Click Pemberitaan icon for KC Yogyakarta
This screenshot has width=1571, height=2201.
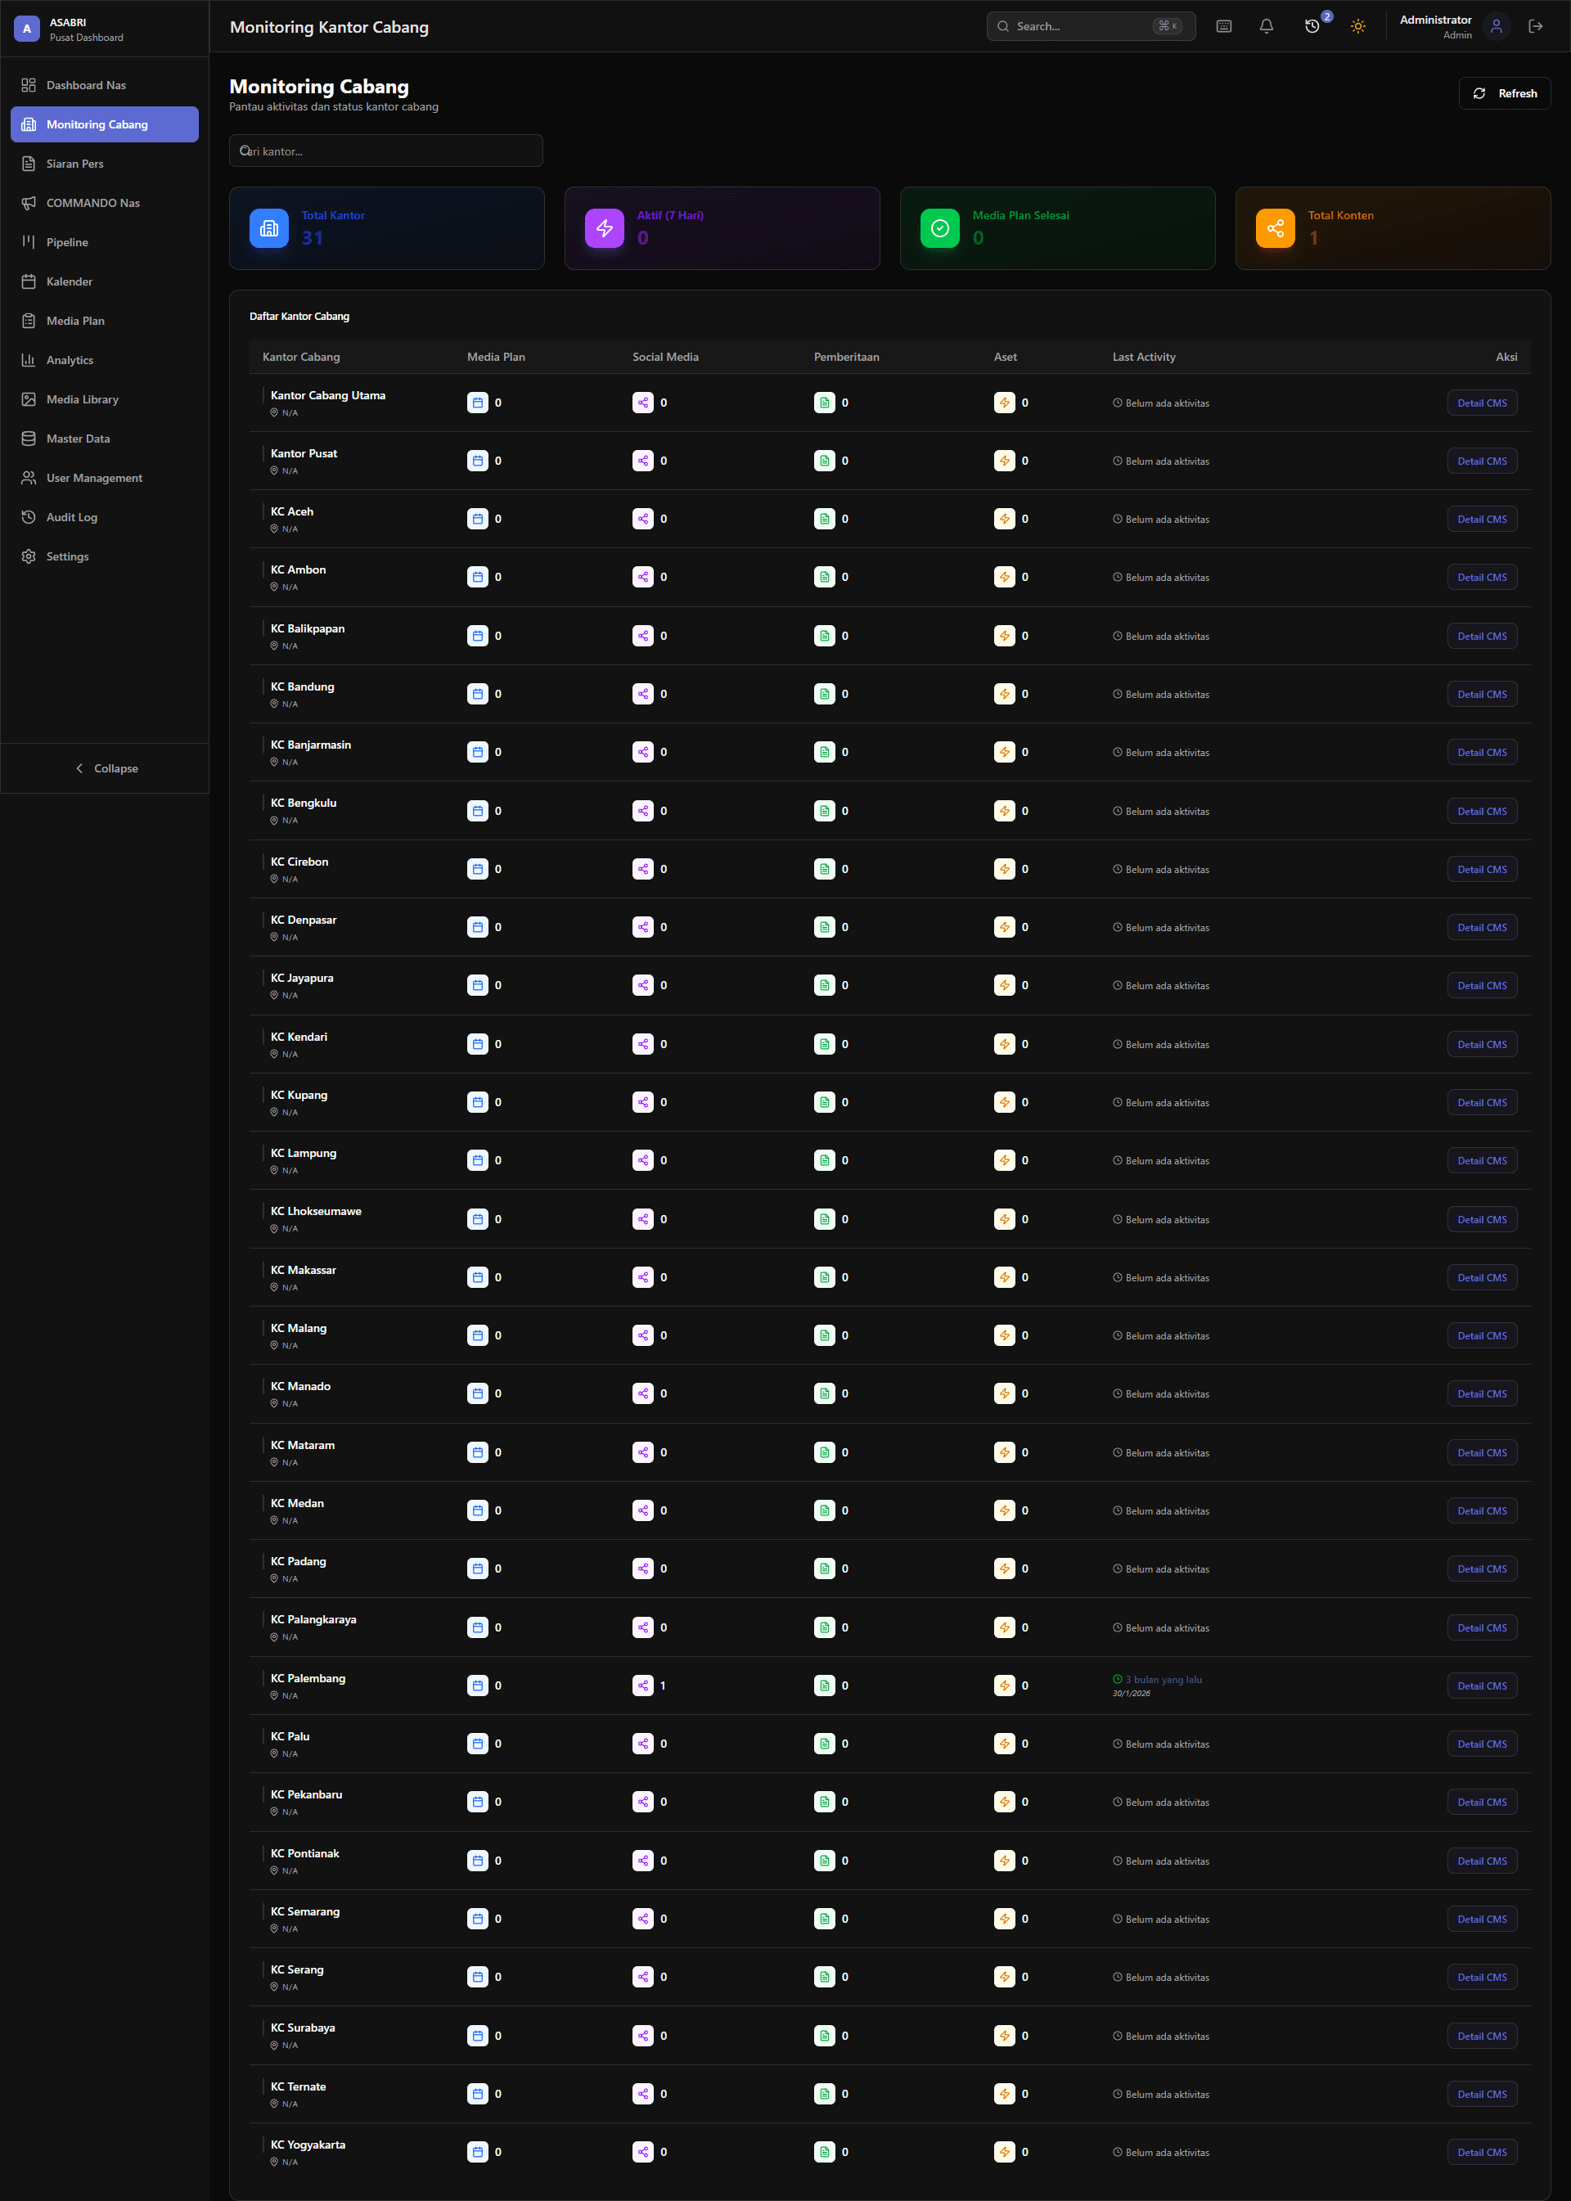pyautogui.click(x=824, y=2152)
